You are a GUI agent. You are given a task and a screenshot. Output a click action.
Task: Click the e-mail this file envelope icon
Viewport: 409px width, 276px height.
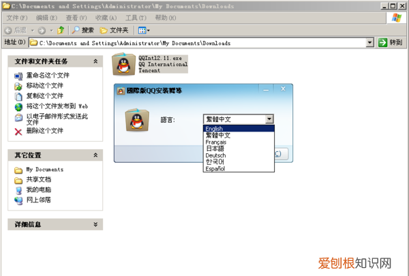click(x=18, y=118)
